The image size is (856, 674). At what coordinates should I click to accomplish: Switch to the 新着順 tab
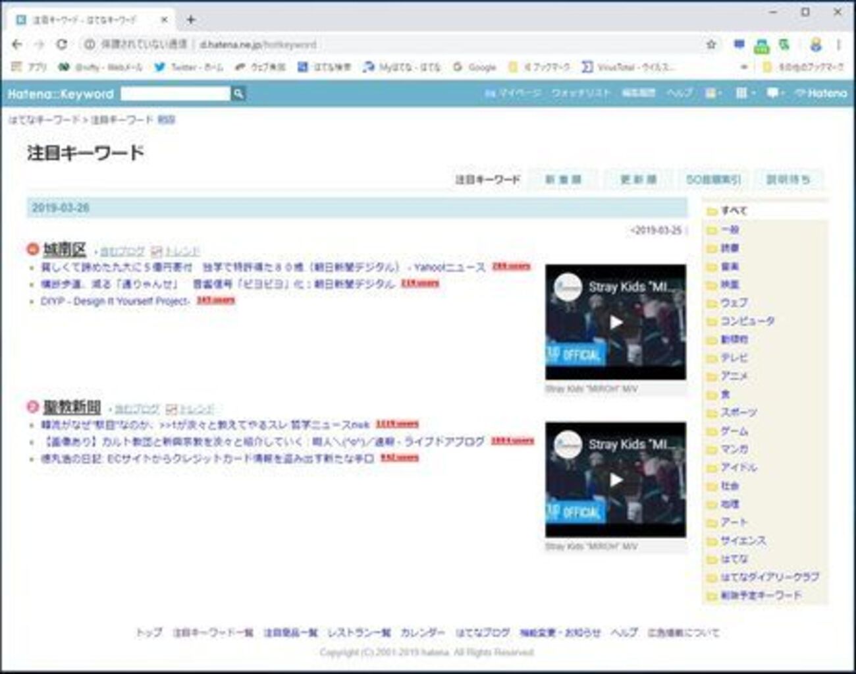(563, 179)
